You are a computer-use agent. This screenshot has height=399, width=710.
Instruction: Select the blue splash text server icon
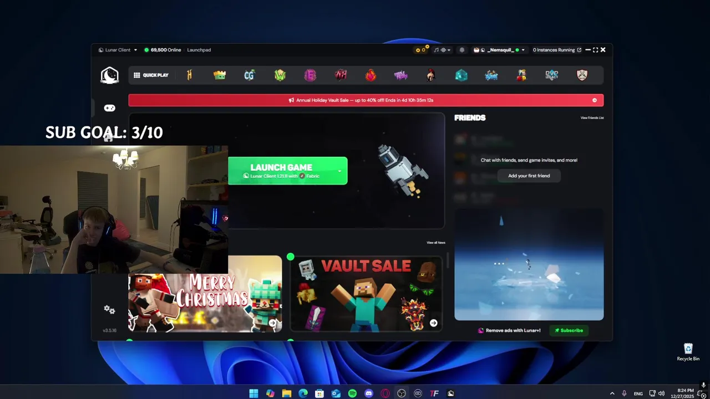pos(491,75)
